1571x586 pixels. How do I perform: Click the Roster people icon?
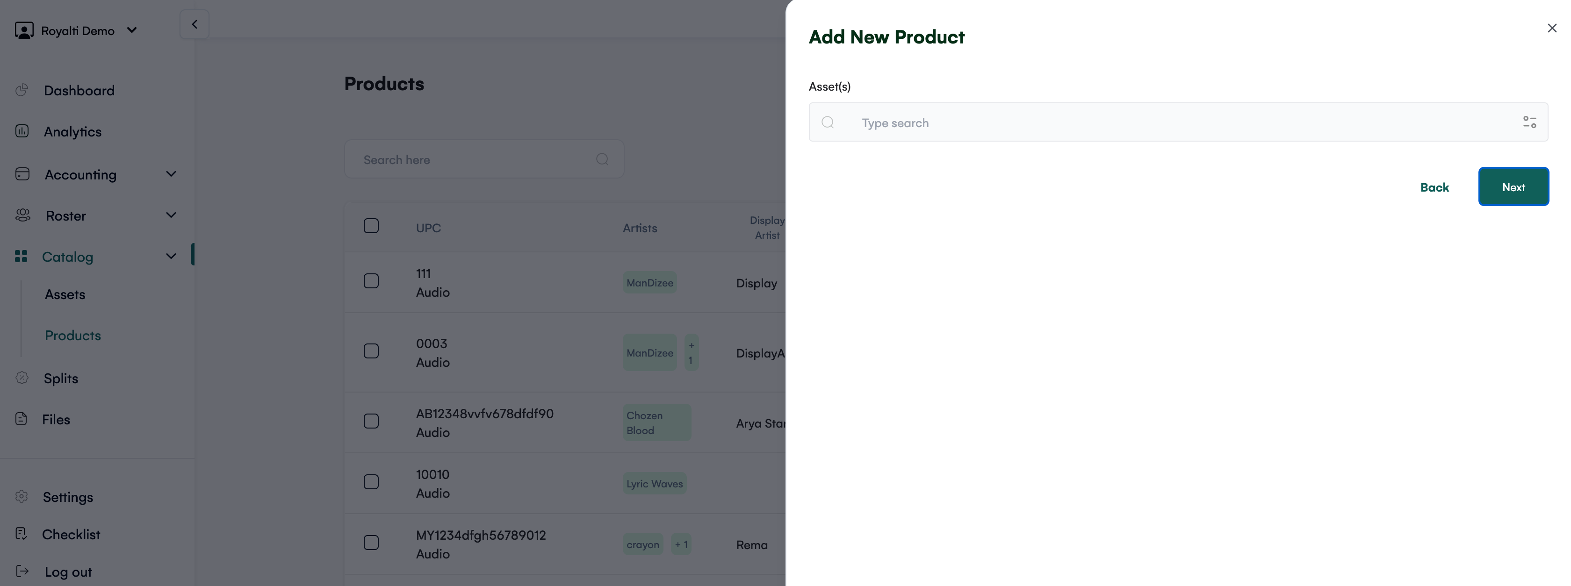tap(22, 215)
